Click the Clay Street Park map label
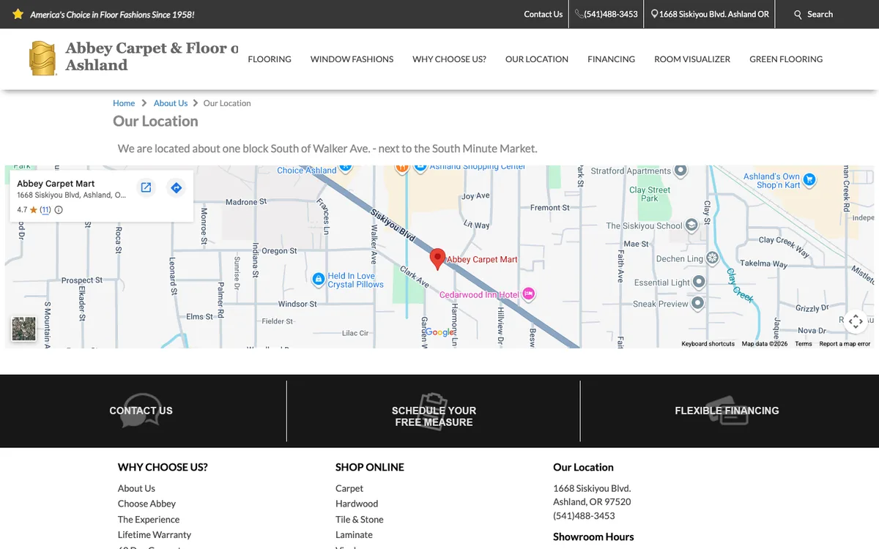 click(650, 194)
